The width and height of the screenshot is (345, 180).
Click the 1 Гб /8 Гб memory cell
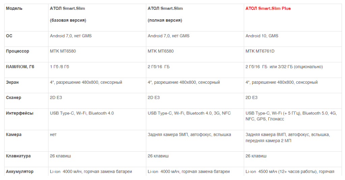[60, 67]
